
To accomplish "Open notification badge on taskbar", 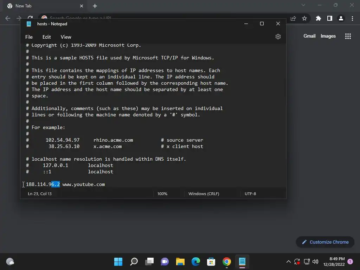I will coord(350,262).
